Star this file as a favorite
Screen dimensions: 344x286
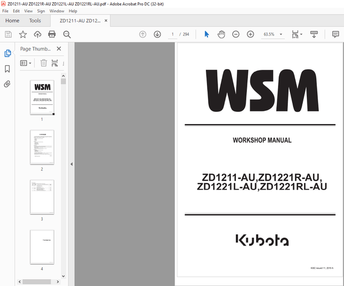[x=23, y=34]
